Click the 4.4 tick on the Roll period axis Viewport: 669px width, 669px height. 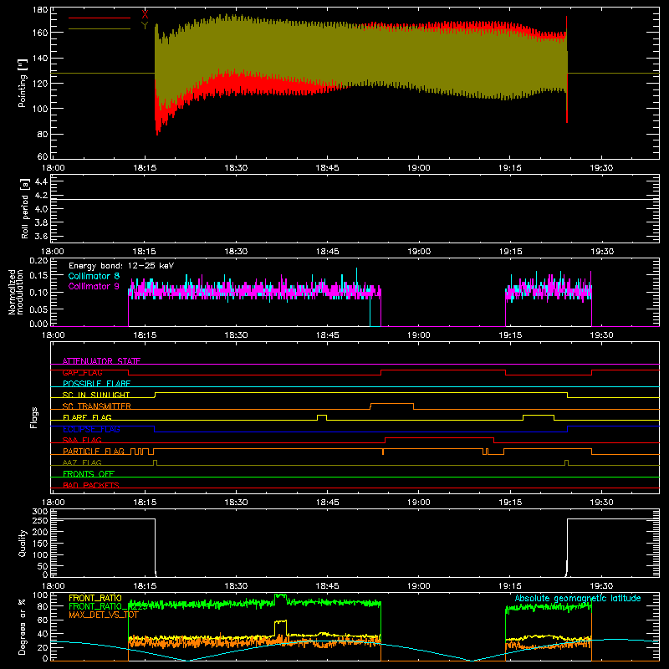[x=41, y=182]
